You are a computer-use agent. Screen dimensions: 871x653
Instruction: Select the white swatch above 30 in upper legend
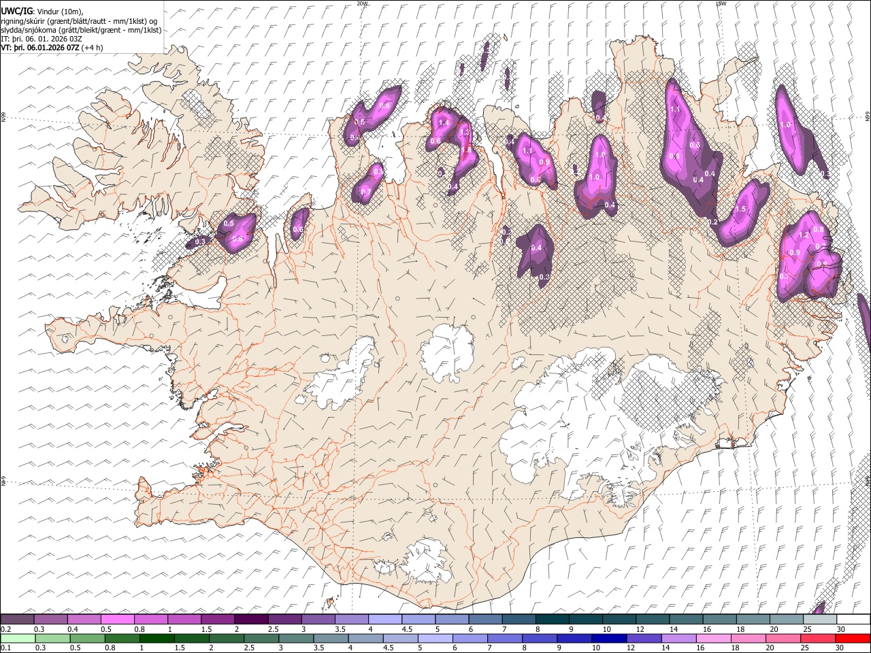point(853,619)
